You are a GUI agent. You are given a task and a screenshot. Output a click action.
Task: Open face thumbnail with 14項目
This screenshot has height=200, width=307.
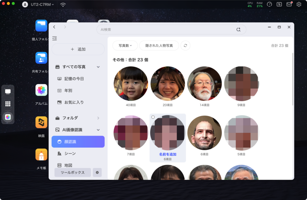tap(204, 84)
